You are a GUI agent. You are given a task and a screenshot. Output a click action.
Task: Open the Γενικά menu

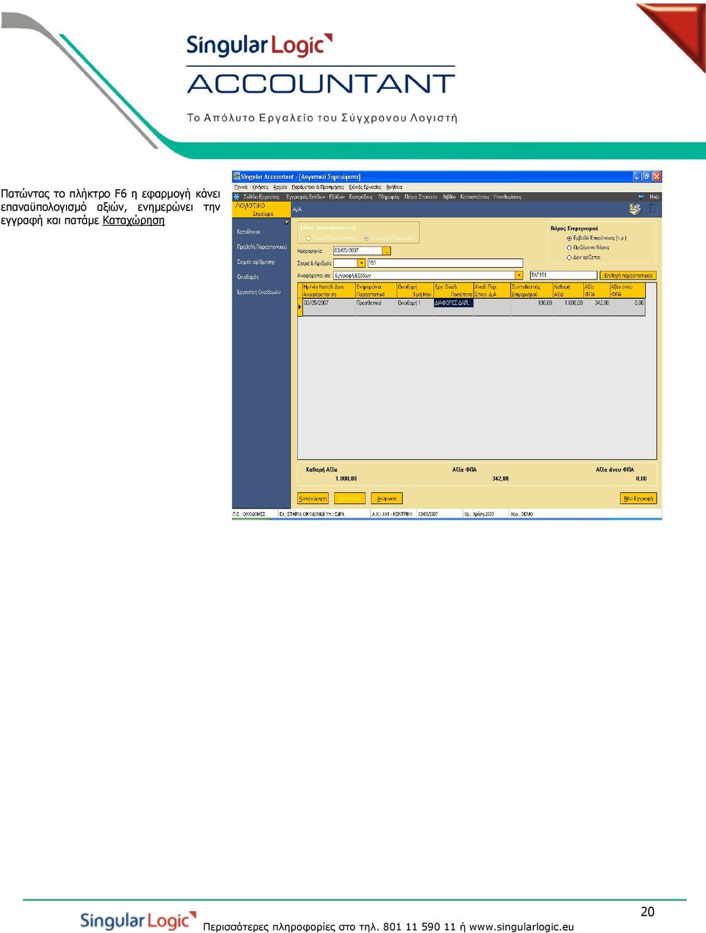[241, 187]
